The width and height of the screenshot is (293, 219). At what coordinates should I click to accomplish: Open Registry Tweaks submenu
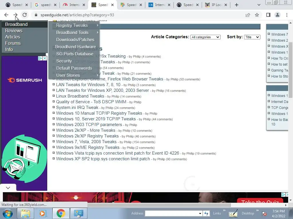pyautogui.click(x=74, y=25)
